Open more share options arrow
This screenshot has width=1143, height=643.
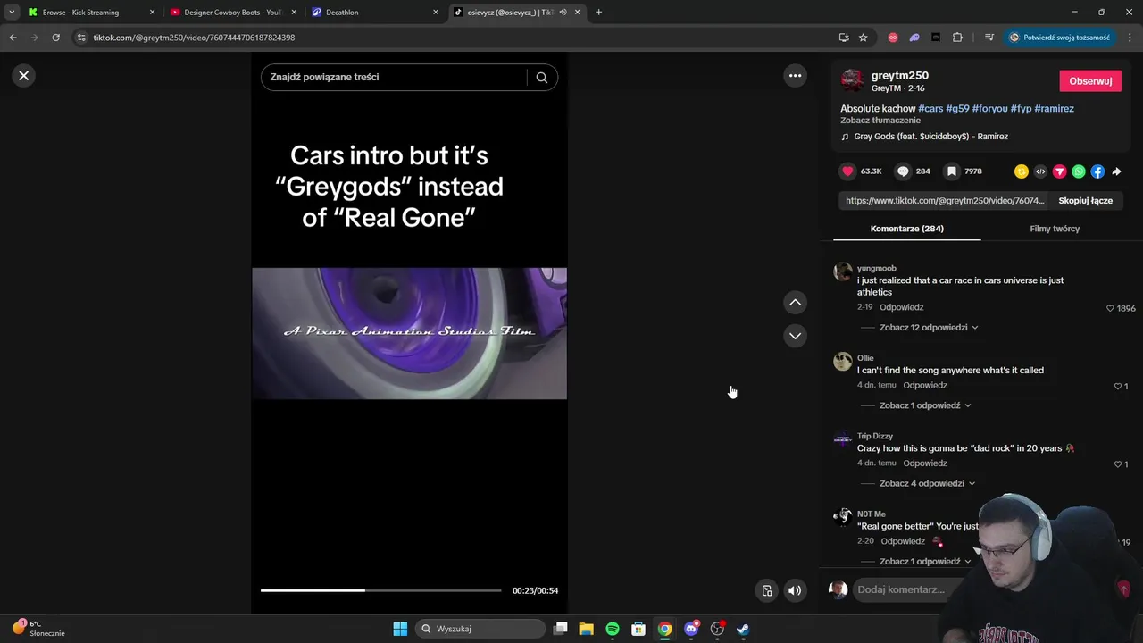tap(1116, 171)
